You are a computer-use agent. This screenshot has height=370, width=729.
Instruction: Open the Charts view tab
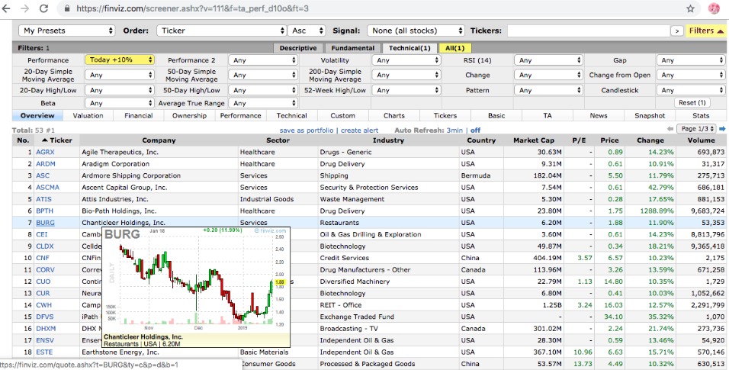click(393, 115)
